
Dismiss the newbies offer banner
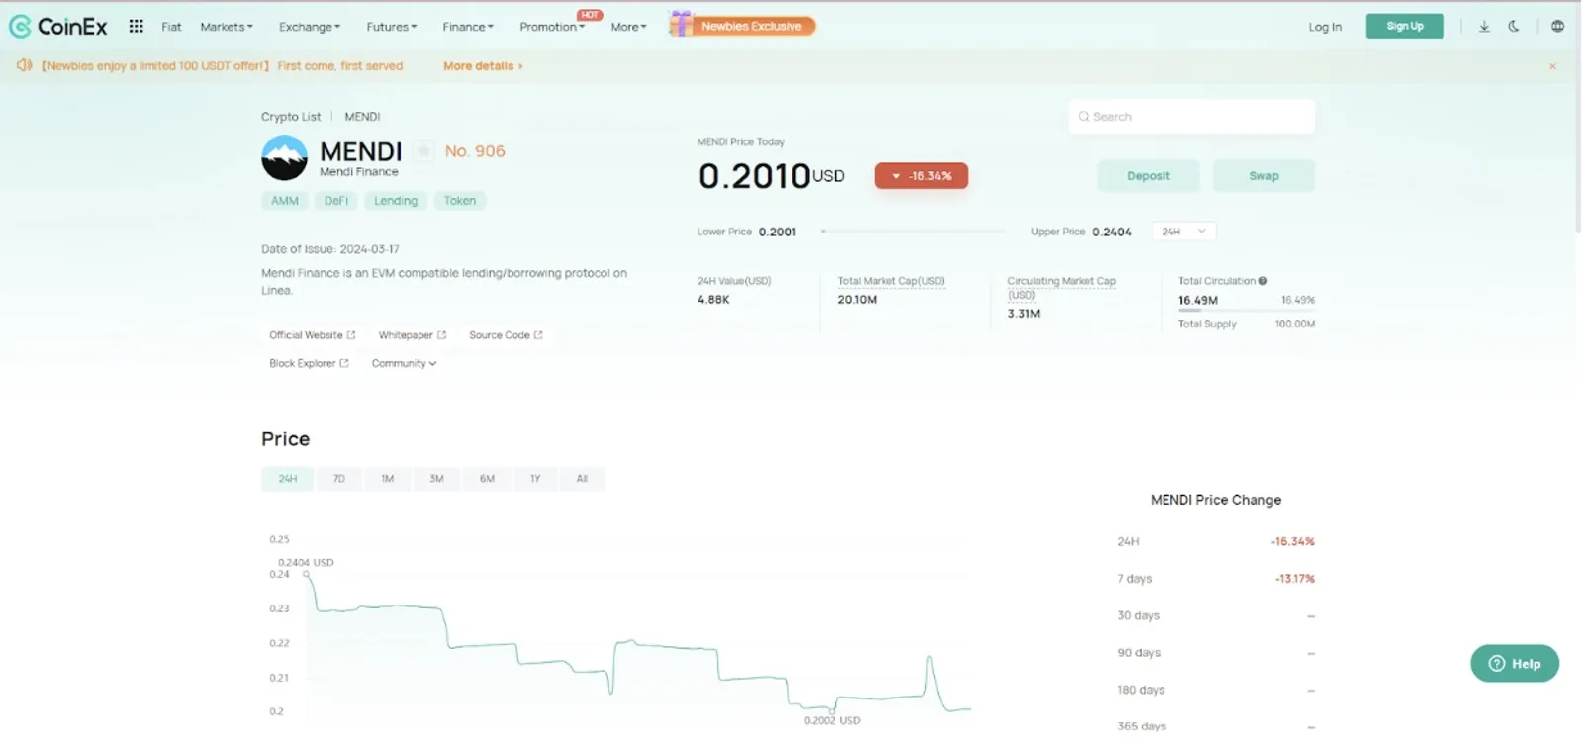[1552, 66]
